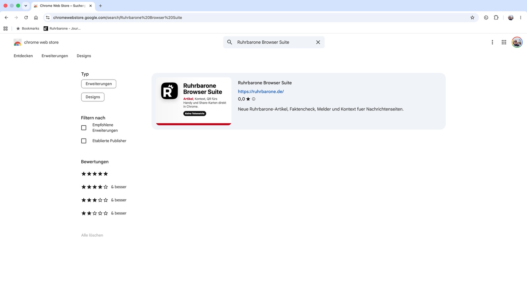Open the Chrome profile avatar in toolbar

tap(511, 17)
